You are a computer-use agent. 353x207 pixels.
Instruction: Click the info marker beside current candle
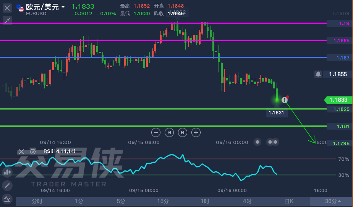[x=285, y=100]
